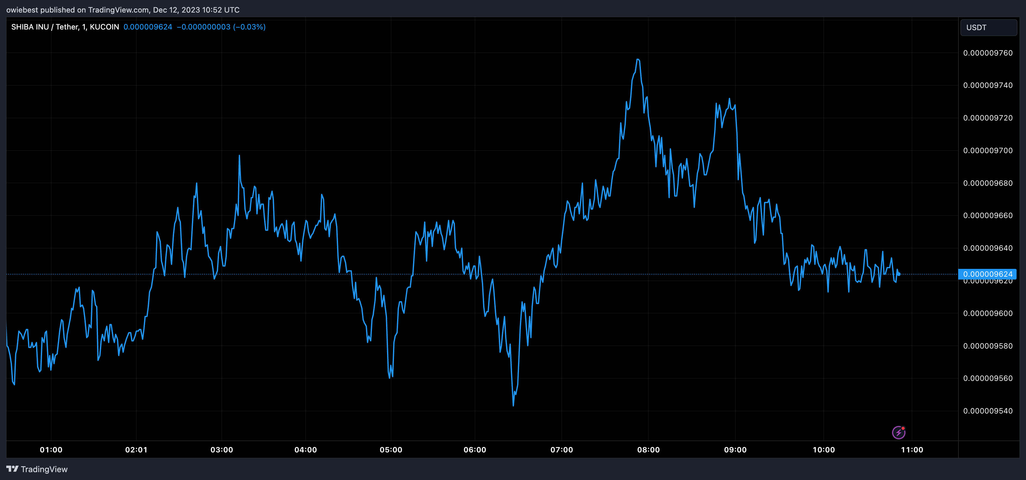Click the owiebest publisher name at the top
The width and height of the screenshot is (1026, 480).
(22, 9)
